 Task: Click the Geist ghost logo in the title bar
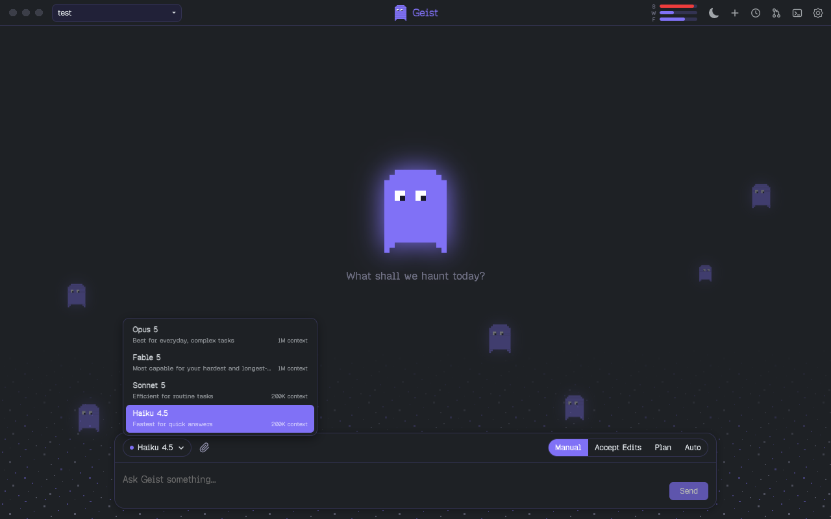click(x=401, y=13)
